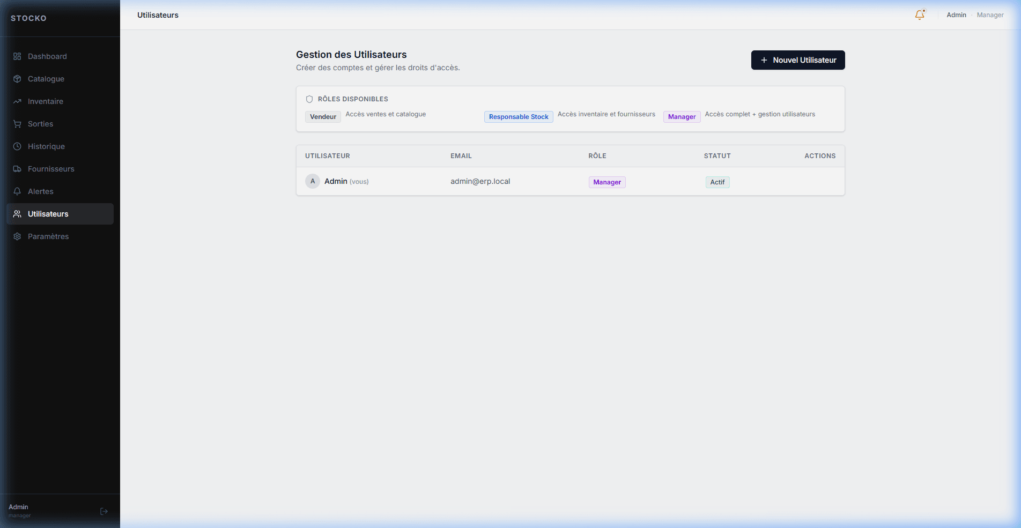Click the admin@erp.local email cell

tap(480, 181)
